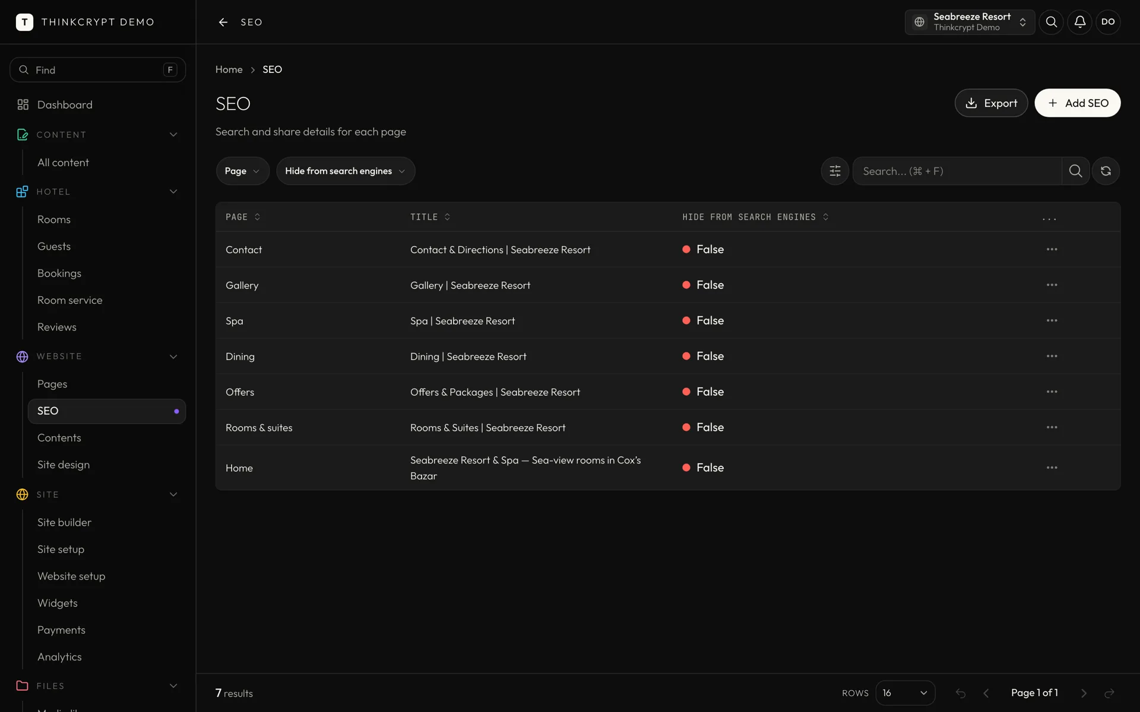This screenshot has height=712, width=1140.
Task: Click the table Search input field
Action: (957, 171)
